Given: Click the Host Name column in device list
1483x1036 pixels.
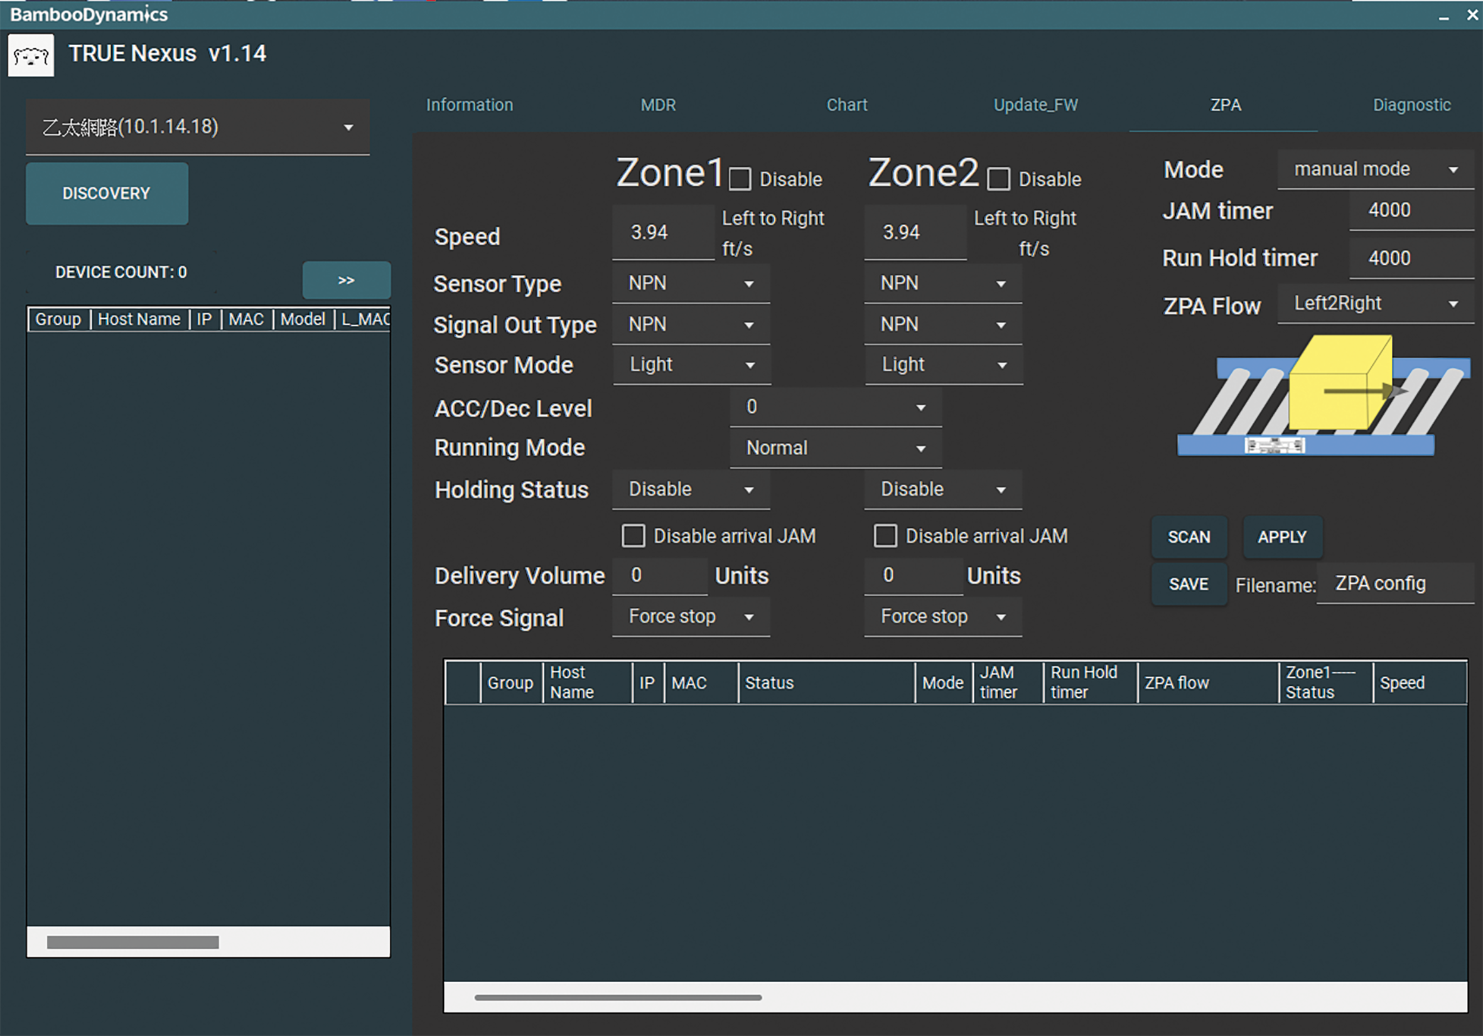Looking at the screenshot, I should pyautogui.click(x=139, y=319).
